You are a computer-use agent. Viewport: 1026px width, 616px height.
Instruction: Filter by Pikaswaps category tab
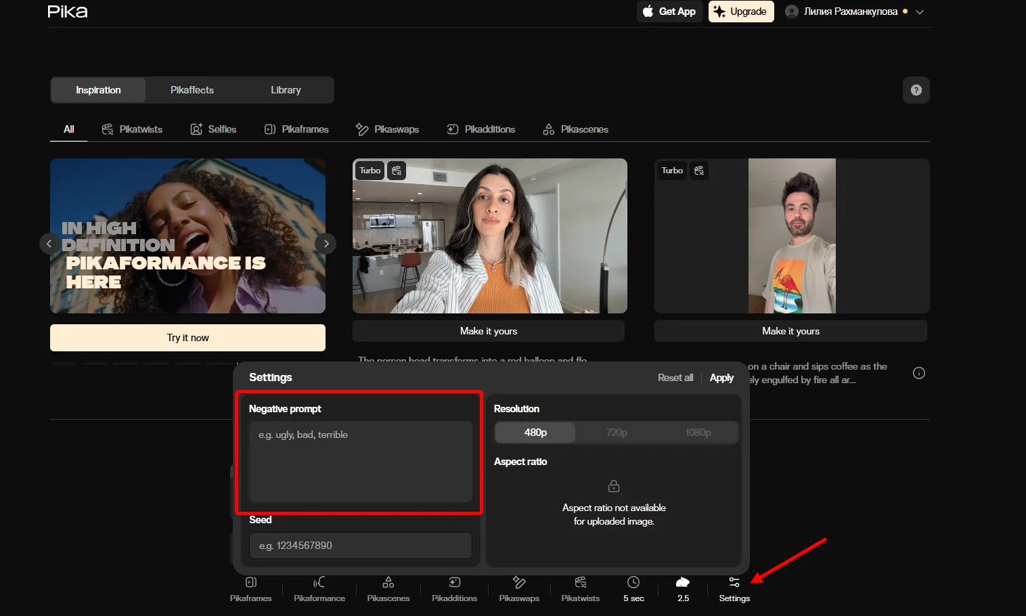coord(388,129)
